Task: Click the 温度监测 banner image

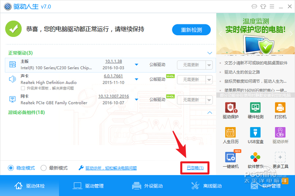Action: (255, 34)
